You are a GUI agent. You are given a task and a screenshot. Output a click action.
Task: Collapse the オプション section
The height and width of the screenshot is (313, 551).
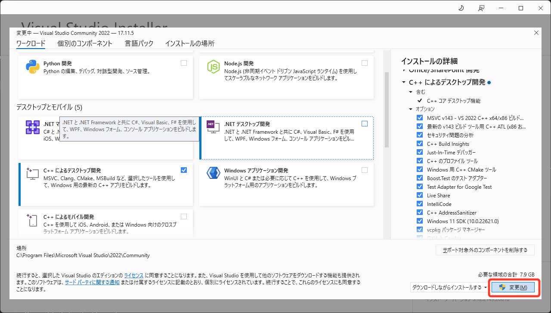click(410, 109)
